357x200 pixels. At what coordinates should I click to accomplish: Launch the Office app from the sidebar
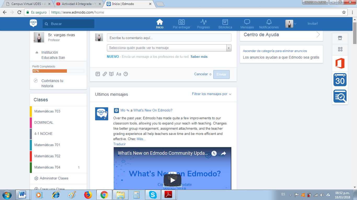point(340,63)
